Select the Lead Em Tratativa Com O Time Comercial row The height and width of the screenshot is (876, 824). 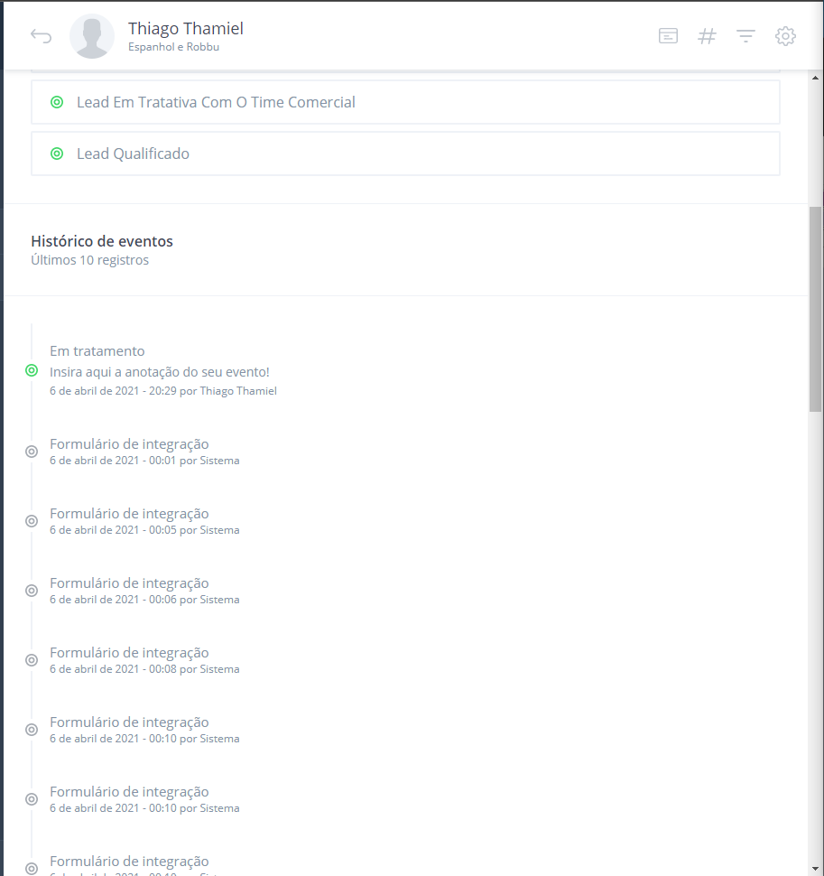point(405,102)
